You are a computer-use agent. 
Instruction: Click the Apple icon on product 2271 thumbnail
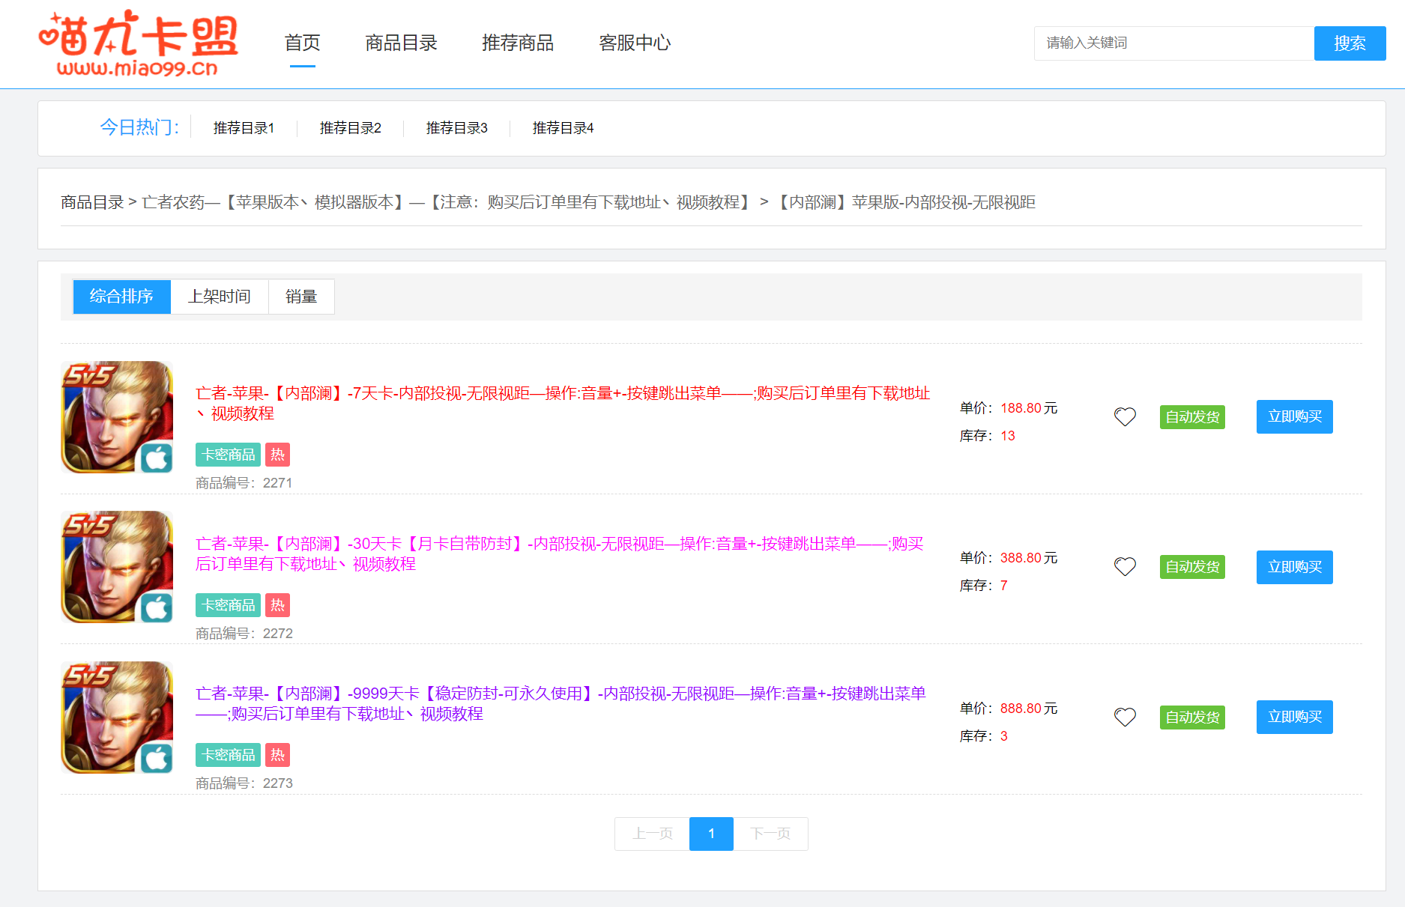(x=157, y=458)
